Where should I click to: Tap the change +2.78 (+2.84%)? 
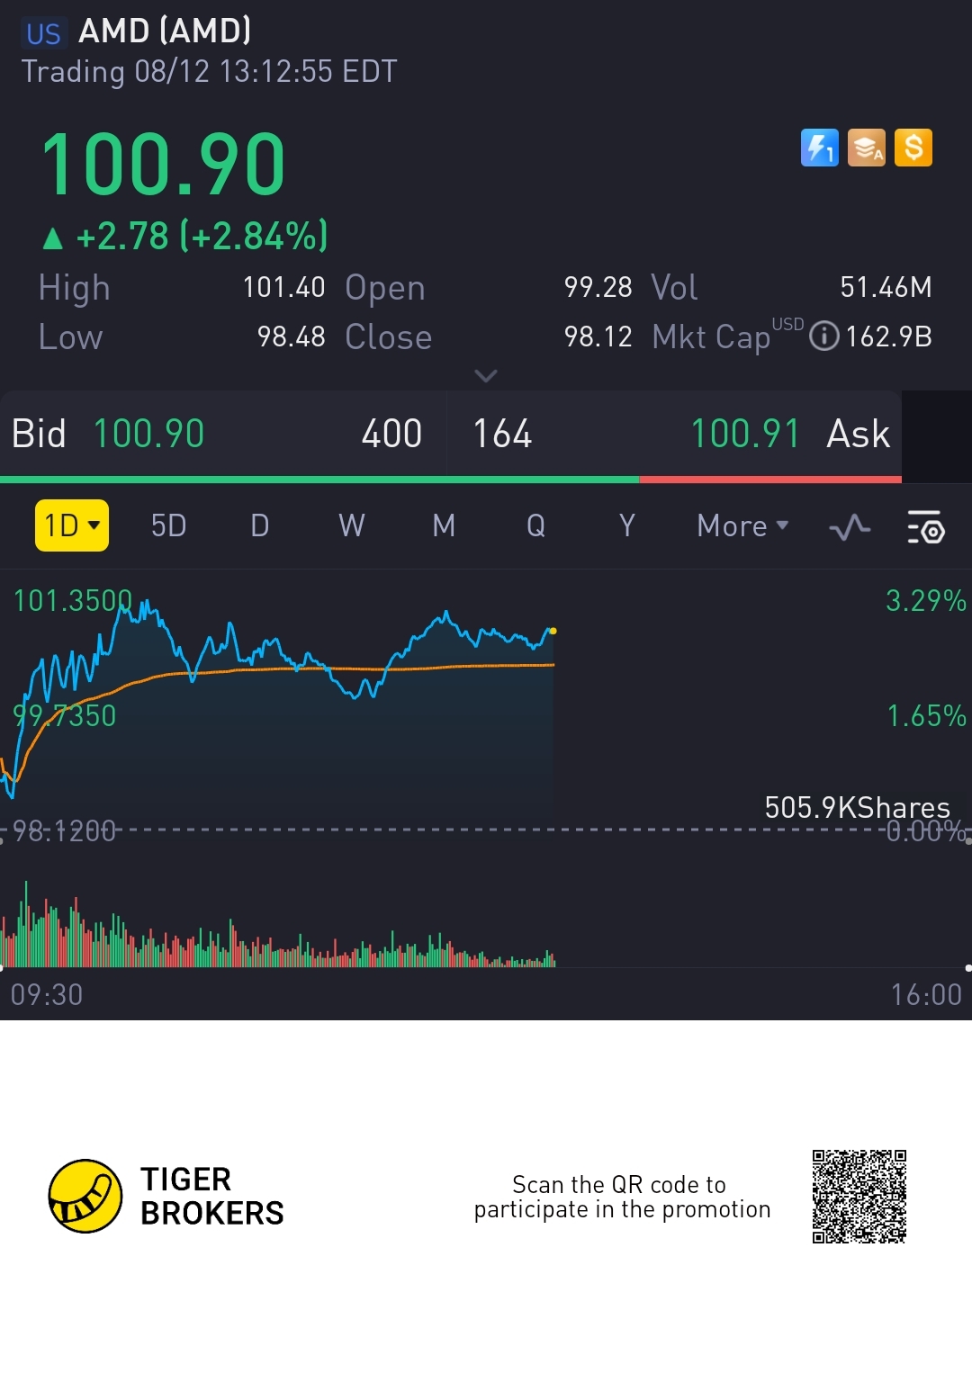(185, 237)
